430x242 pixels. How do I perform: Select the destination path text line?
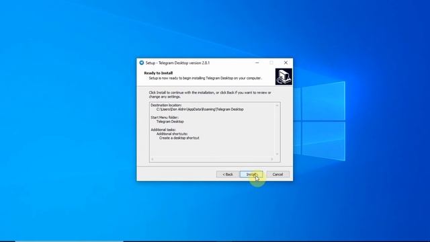[x=200, y=109]
